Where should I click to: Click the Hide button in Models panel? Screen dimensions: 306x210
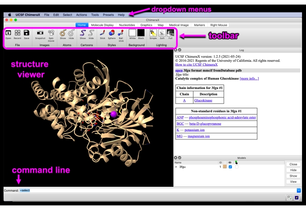pos(293,170)
